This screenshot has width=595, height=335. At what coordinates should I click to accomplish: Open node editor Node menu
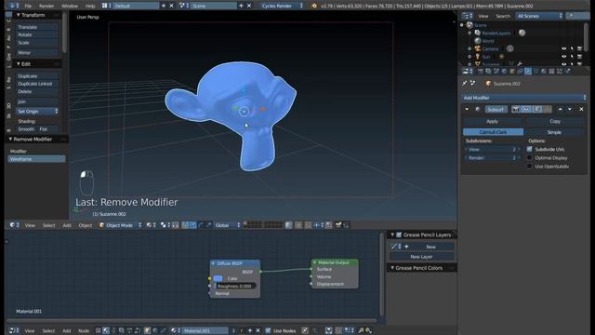click(x=84, y=331)
